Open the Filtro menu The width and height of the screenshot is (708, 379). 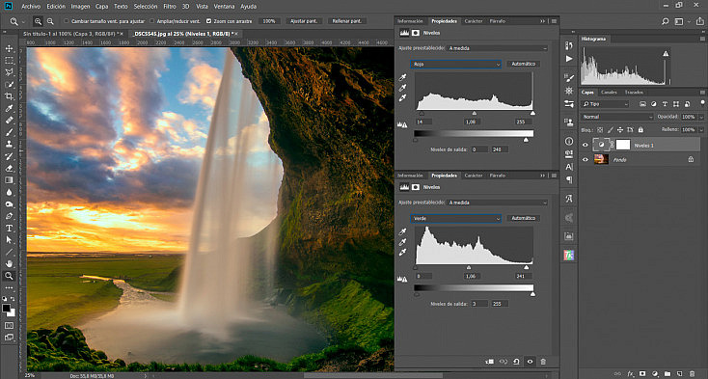(x=170, y=7)
